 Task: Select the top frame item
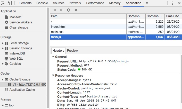9,105
